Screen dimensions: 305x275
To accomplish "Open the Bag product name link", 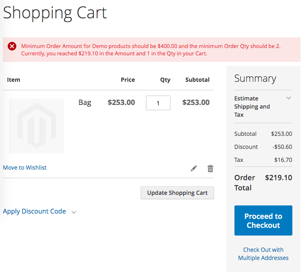I will (85, 103).
